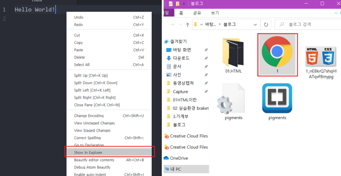The image size is (341, 176).
Task: Open the 공유 ribbon tab
Action: click(197, 13)
